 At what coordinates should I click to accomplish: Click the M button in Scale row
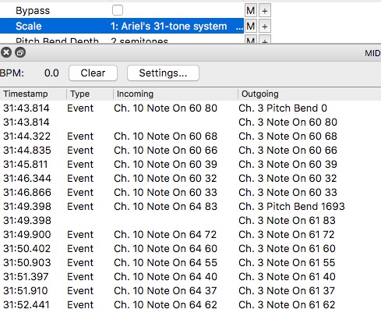click(x=251, y=26)
